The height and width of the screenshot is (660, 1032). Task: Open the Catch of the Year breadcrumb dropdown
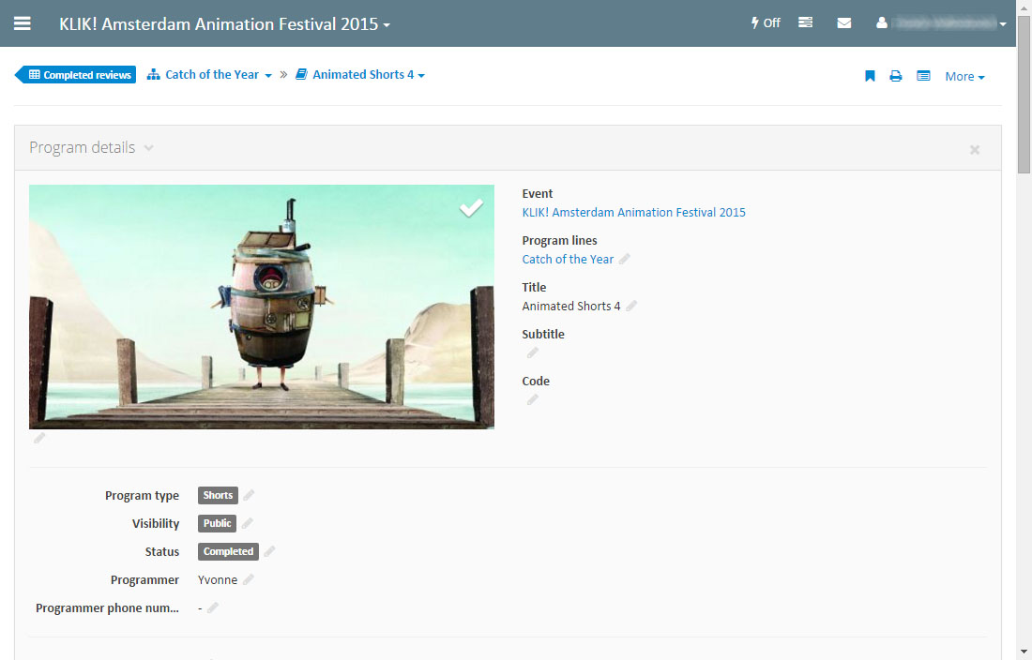click(x=210, y=75)
